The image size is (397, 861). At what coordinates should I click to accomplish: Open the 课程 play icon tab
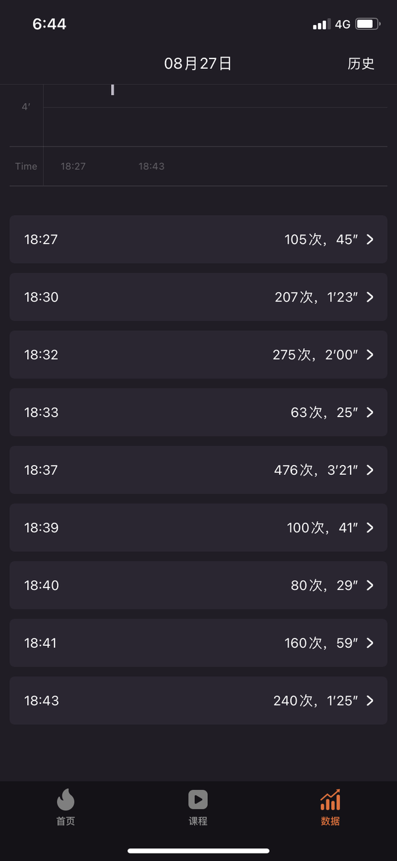(198, 800)
